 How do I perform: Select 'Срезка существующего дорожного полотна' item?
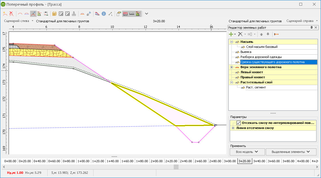point(279,62)
